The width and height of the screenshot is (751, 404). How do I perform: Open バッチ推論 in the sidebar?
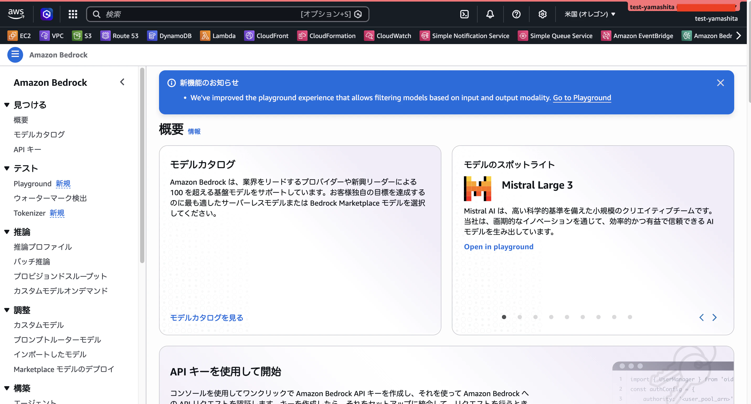click(32, 262)
